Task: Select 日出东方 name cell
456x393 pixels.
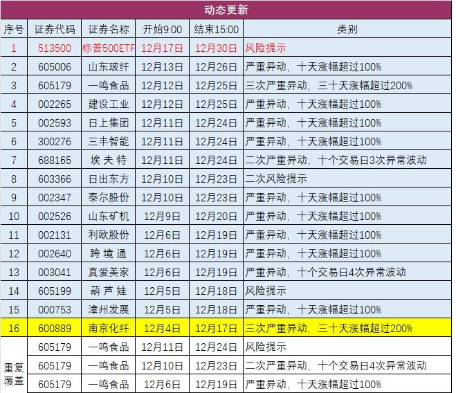Action: tap(109, 179)
